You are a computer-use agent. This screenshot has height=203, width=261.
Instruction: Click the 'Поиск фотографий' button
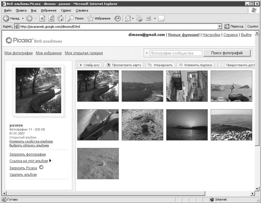click(x=227, y=53)
